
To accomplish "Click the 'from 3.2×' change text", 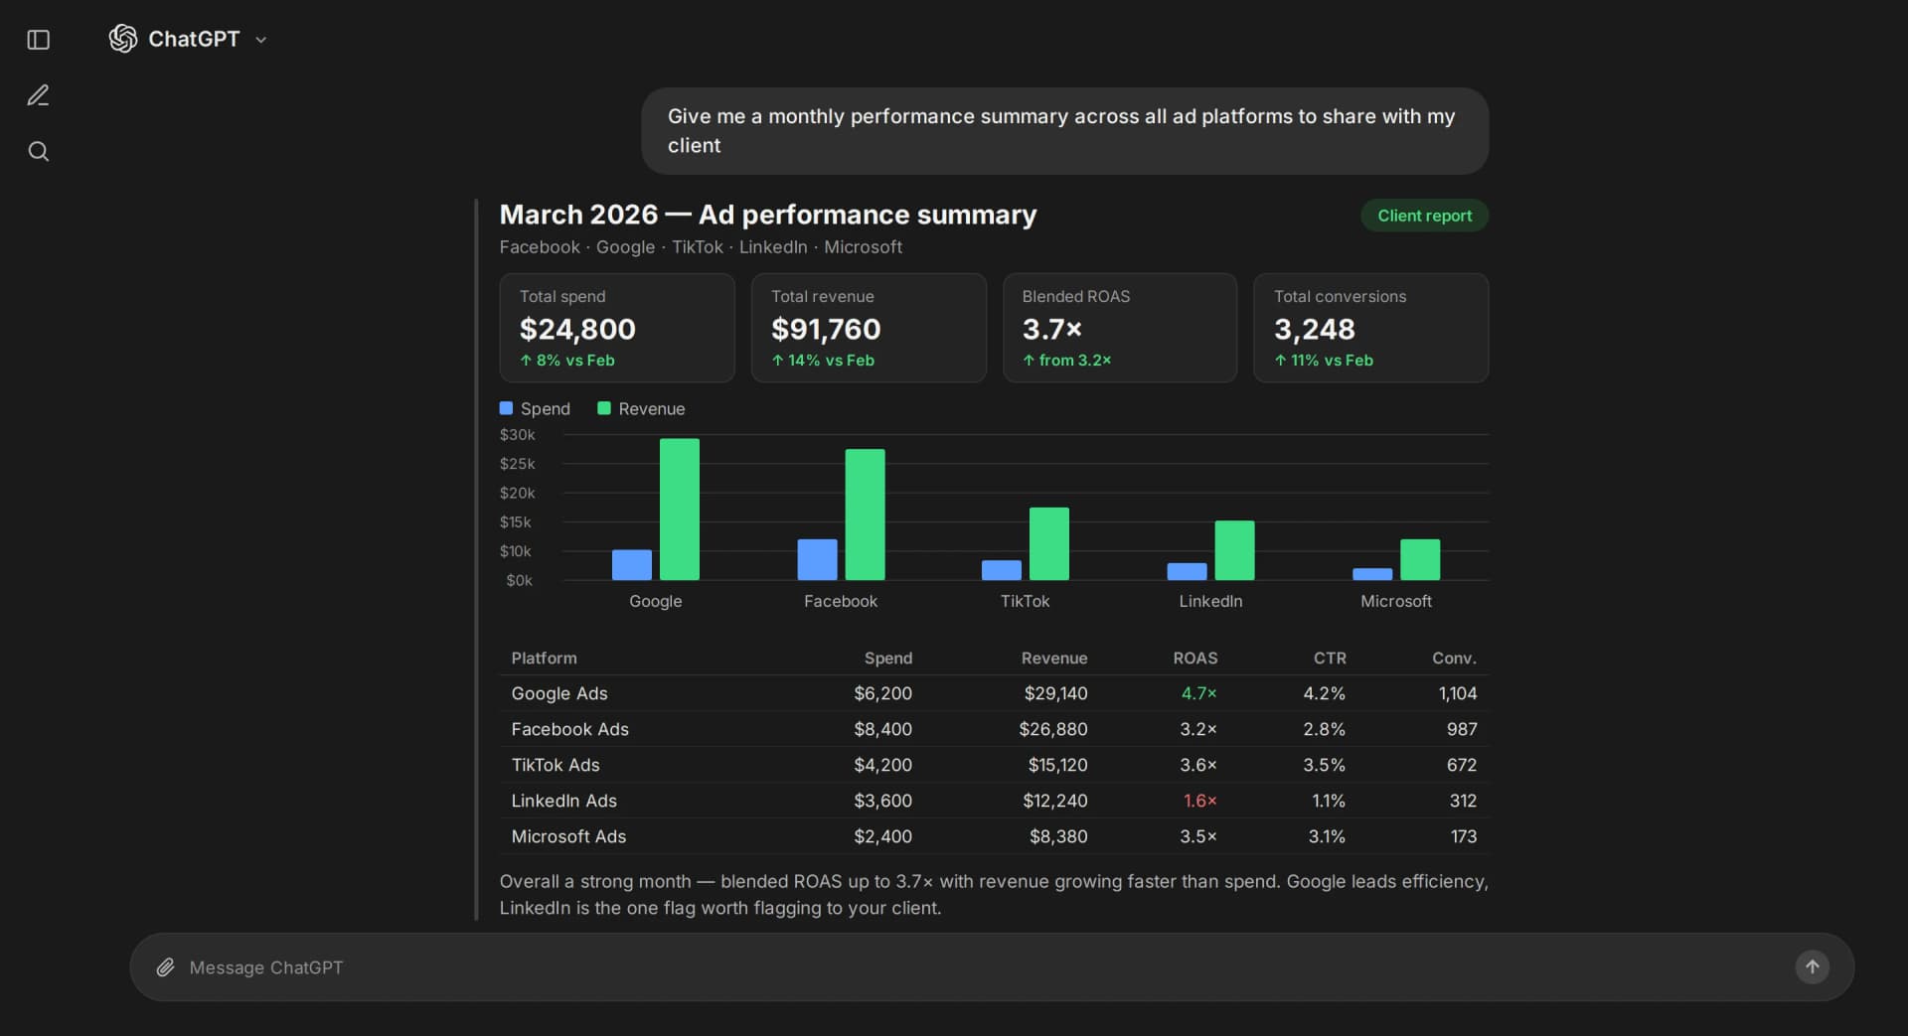I will click(x=1066, y=361).
